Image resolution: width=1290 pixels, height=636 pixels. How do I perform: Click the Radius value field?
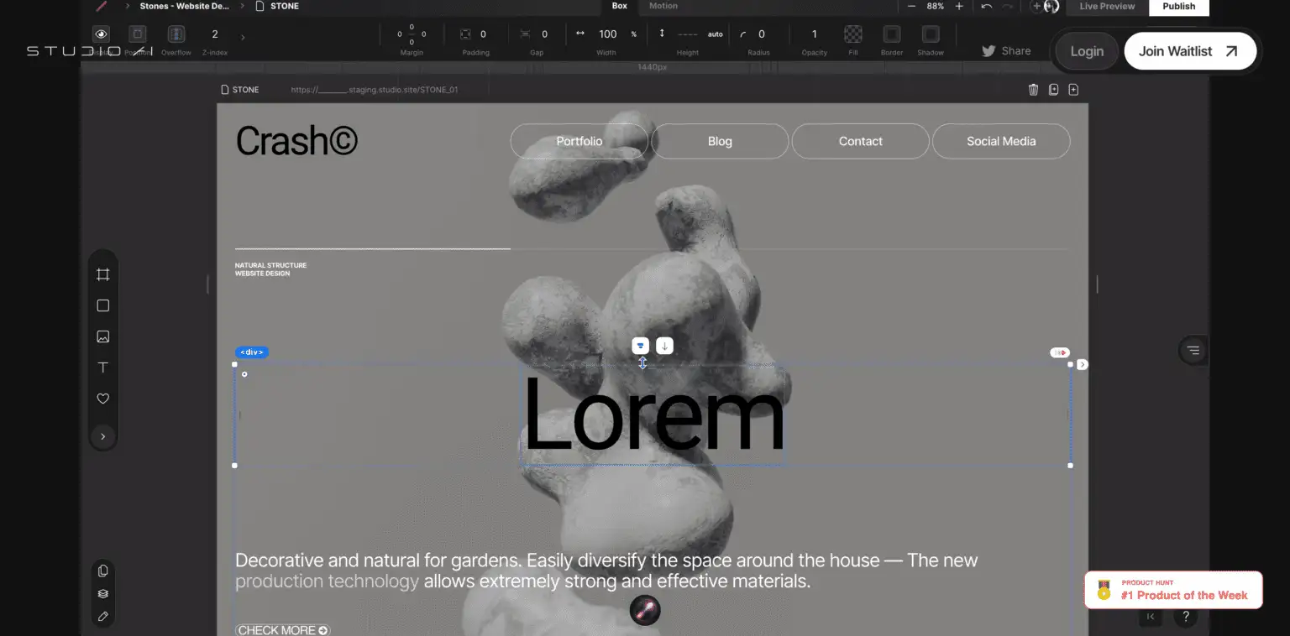(762, 34)
